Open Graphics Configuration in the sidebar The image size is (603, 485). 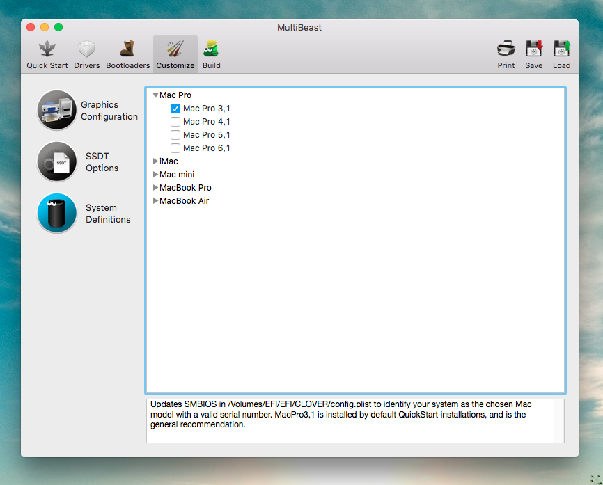57,110
